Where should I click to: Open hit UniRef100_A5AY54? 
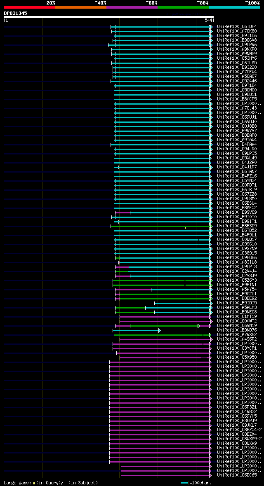[237, 290]
